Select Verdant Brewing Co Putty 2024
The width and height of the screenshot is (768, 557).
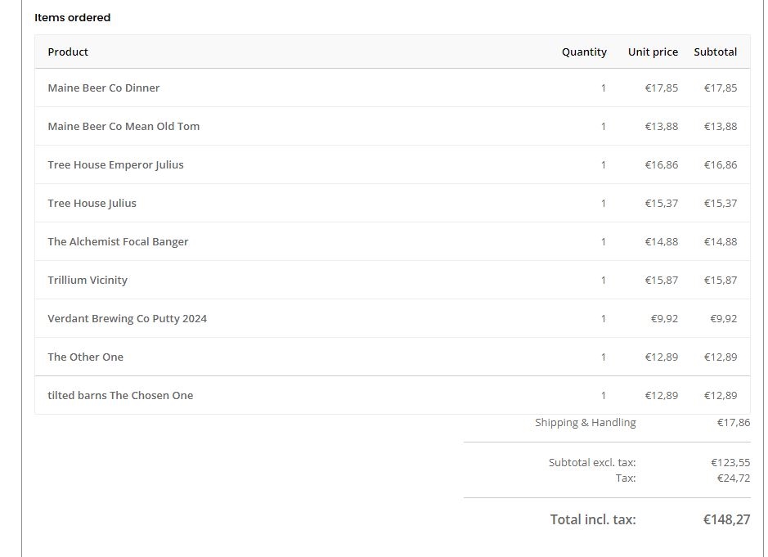click(x=127, y=318)
